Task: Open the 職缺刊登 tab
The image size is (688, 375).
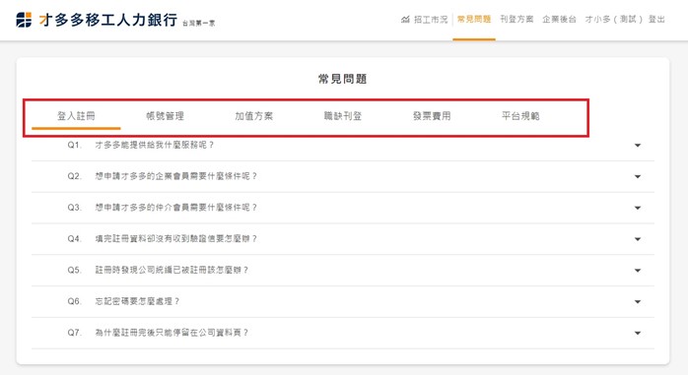Action: click(x=343, y=116)
